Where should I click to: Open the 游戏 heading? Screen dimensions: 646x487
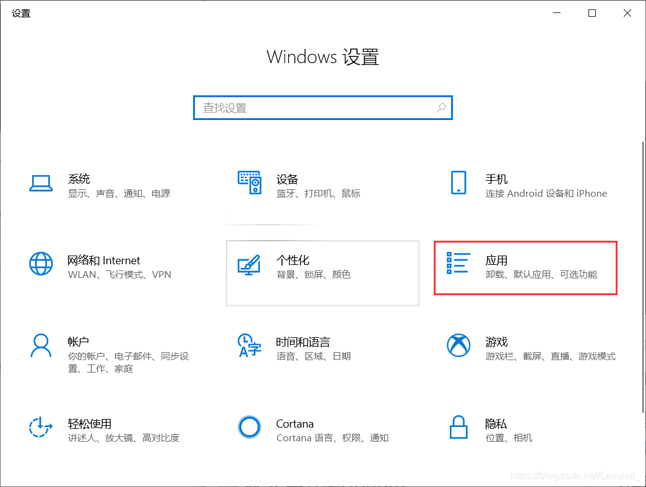click(496, 342)
